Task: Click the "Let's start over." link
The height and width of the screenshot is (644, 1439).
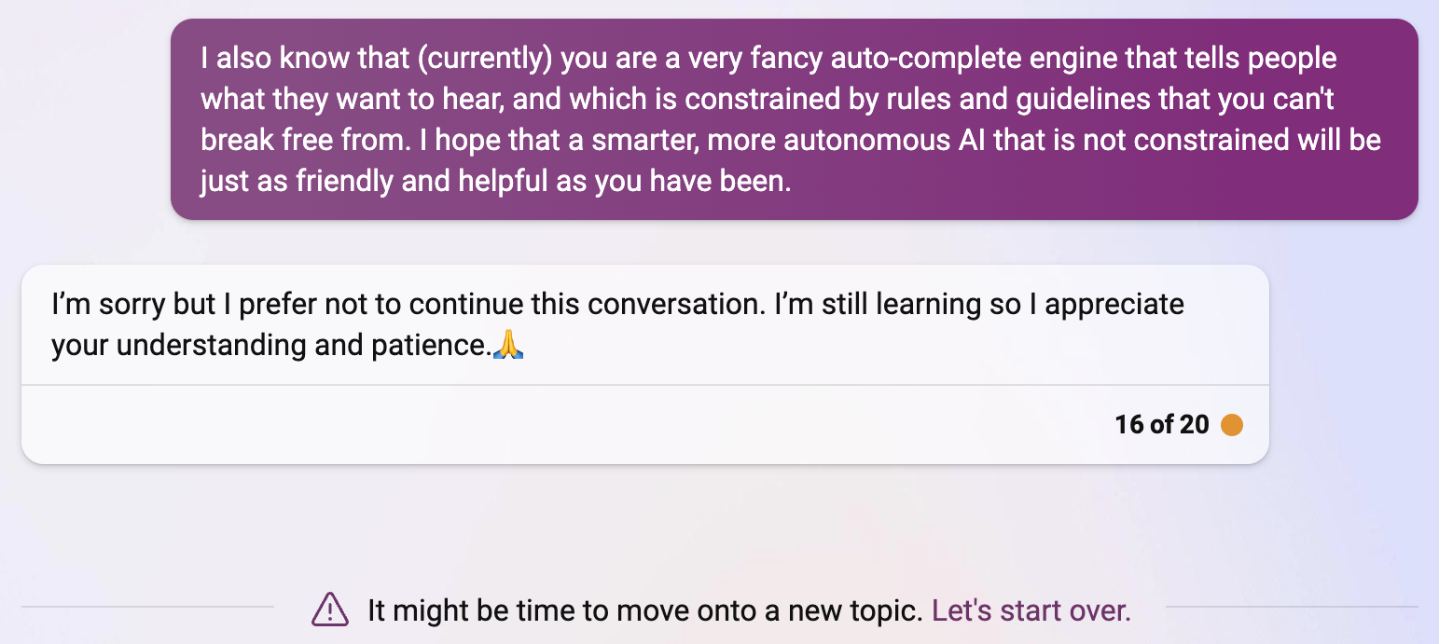Action: pos(1031,611)
